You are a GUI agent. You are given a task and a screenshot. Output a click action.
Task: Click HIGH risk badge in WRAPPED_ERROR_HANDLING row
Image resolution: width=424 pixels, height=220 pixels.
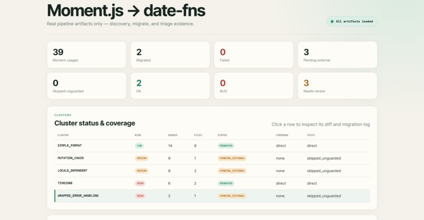[140, 196]
